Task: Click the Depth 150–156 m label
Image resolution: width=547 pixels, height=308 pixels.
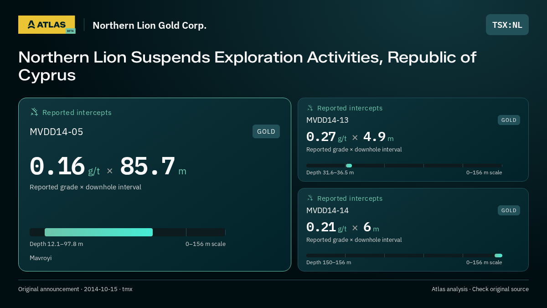Action: click(x=329, y=262)
